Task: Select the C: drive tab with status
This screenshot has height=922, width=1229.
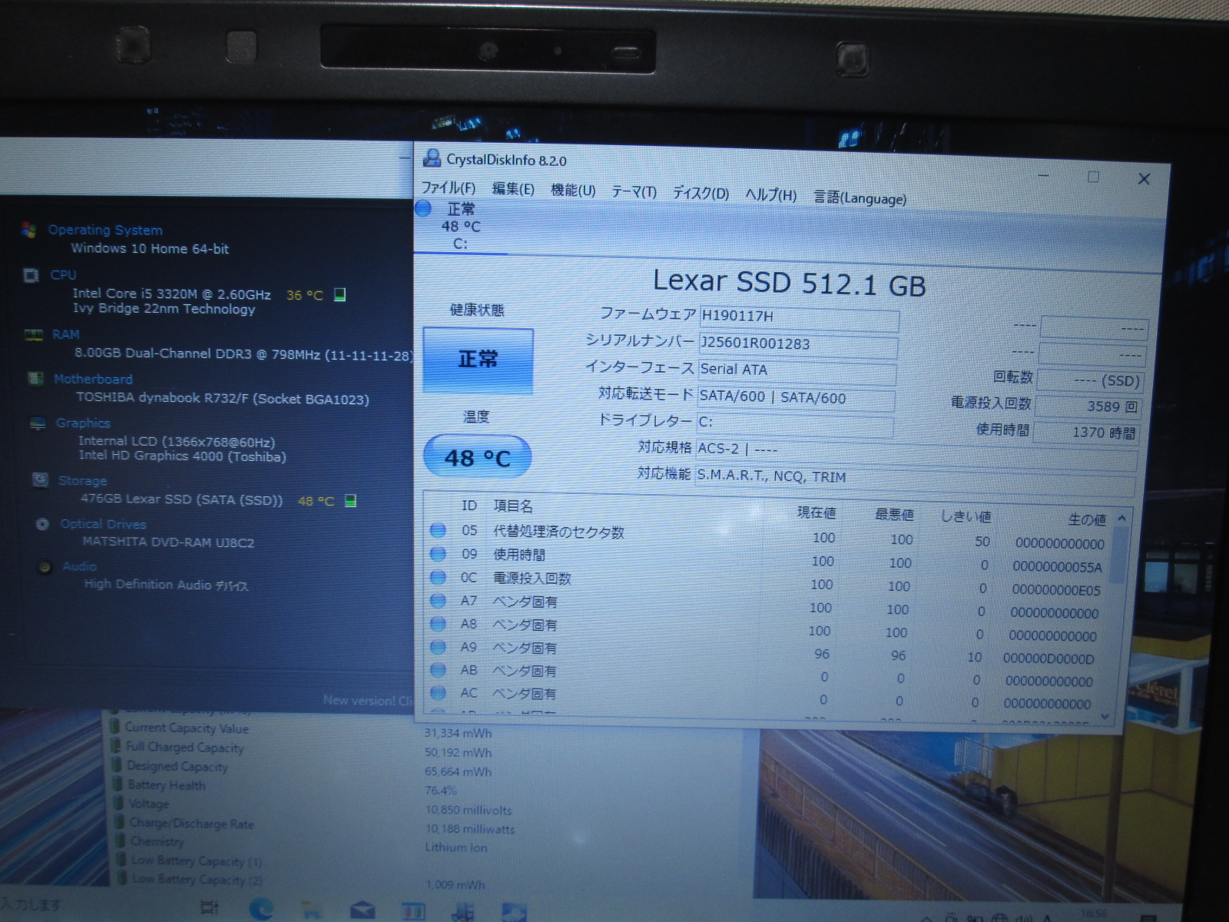Action: [459, 226]
